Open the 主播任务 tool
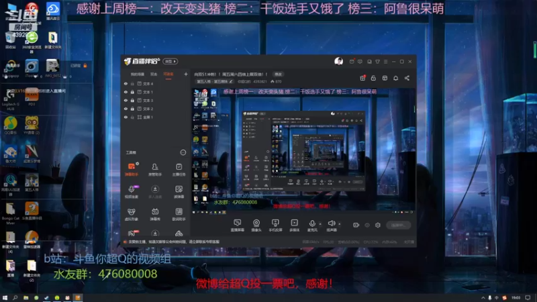This screenshot has width=537, height=302. 179,169
